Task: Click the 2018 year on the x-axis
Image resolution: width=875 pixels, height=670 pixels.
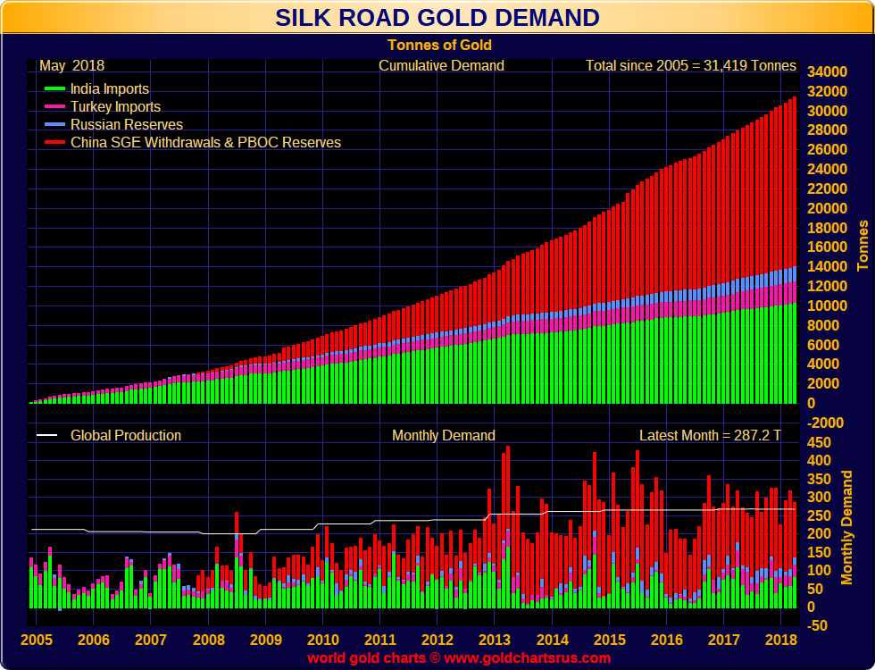Action: (x=780, y=640)
